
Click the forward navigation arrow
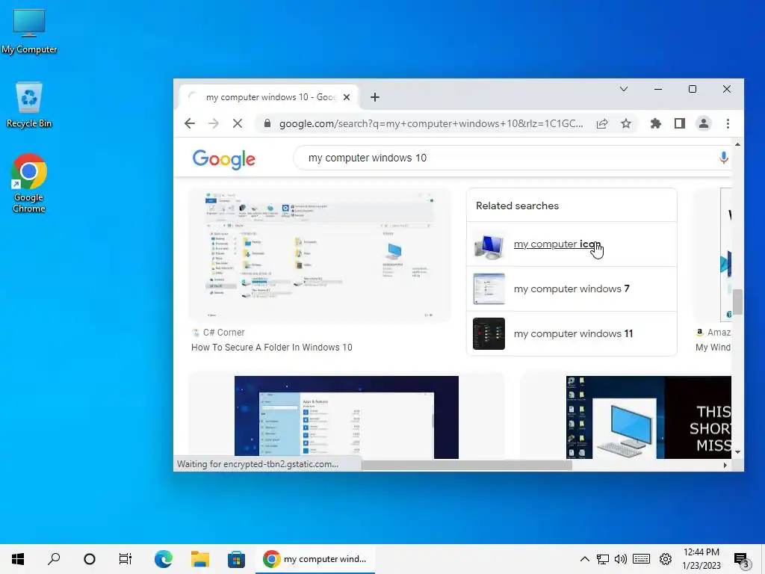coord(213,123)
